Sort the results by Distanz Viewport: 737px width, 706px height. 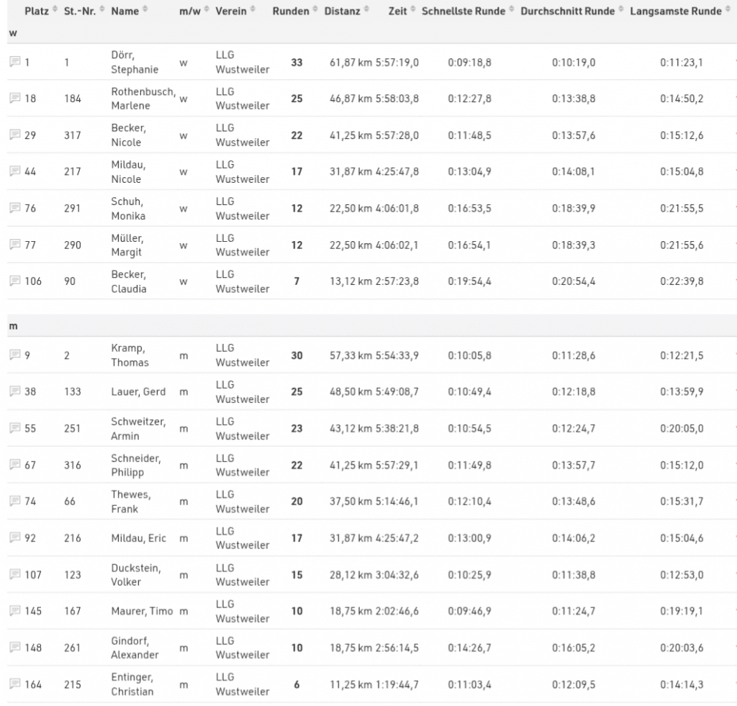pos(343,11)
